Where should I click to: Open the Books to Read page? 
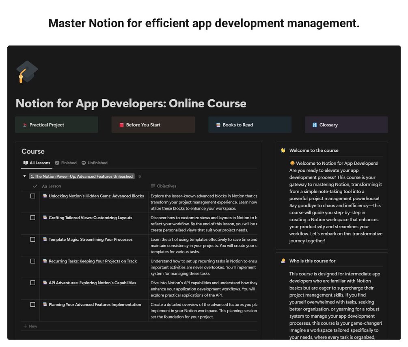tap(250, 125)
